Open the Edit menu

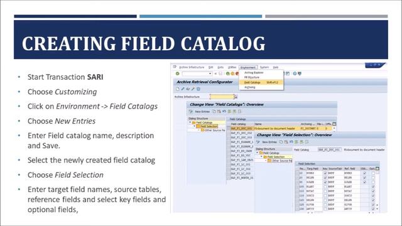[x=211, y=67]
